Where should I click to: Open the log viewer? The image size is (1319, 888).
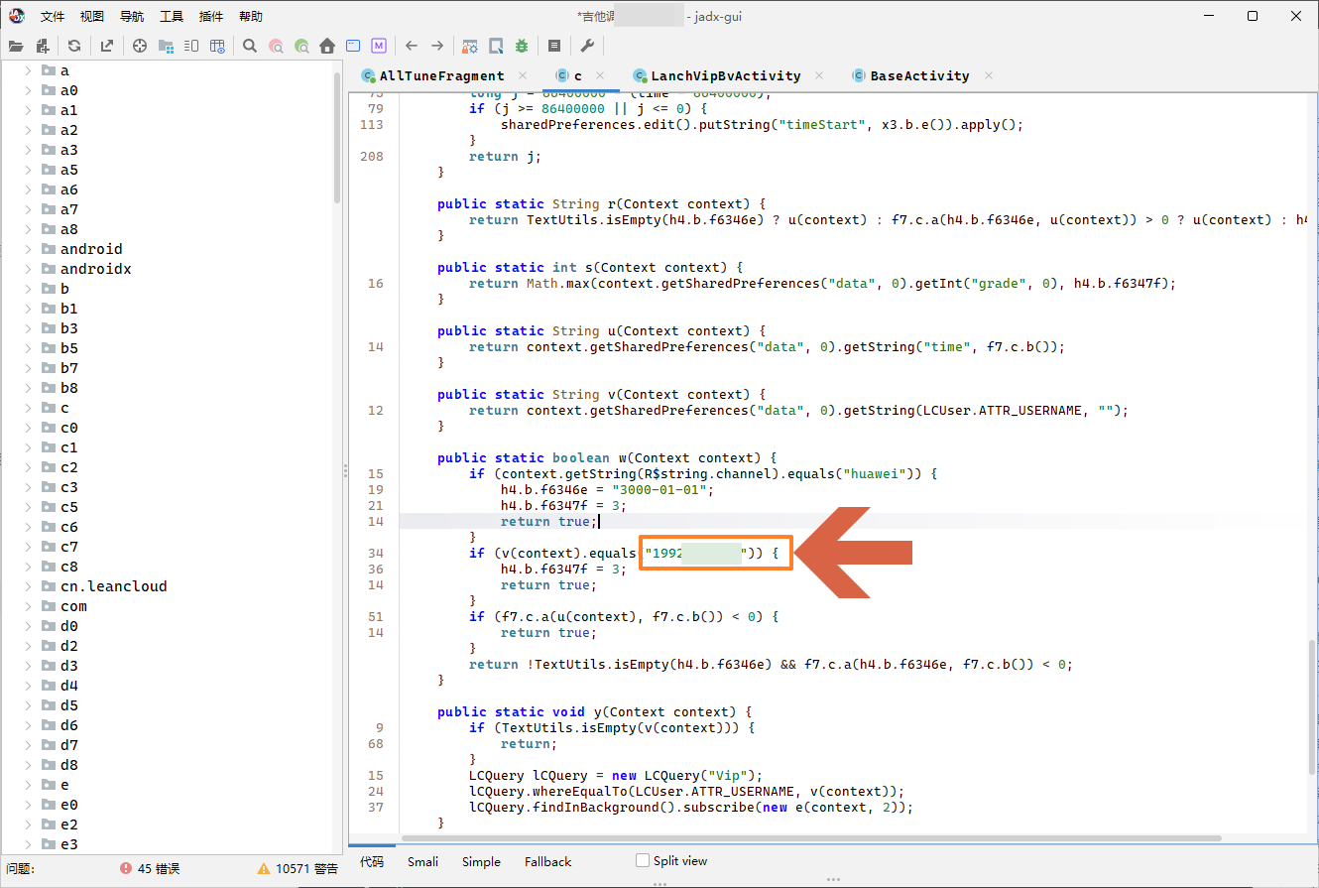[554, 45]
